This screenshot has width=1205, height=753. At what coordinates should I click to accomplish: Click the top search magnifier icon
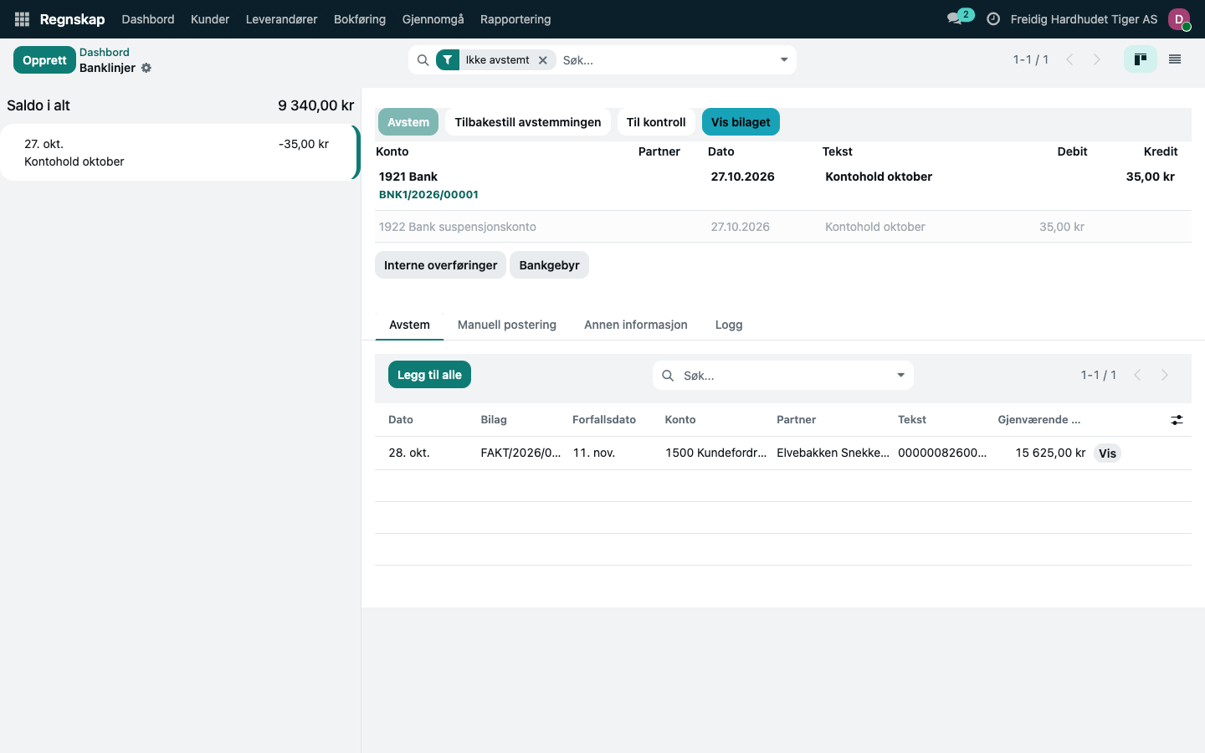[x=423, y=60]
